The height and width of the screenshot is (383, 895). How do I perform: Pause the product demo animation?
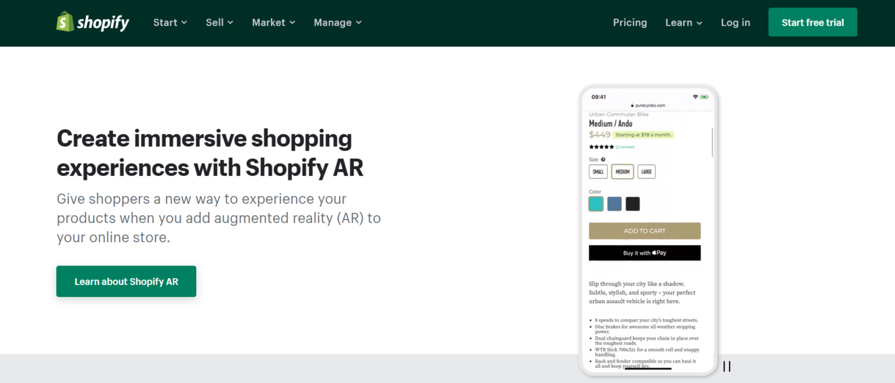[x=727, y=366]
